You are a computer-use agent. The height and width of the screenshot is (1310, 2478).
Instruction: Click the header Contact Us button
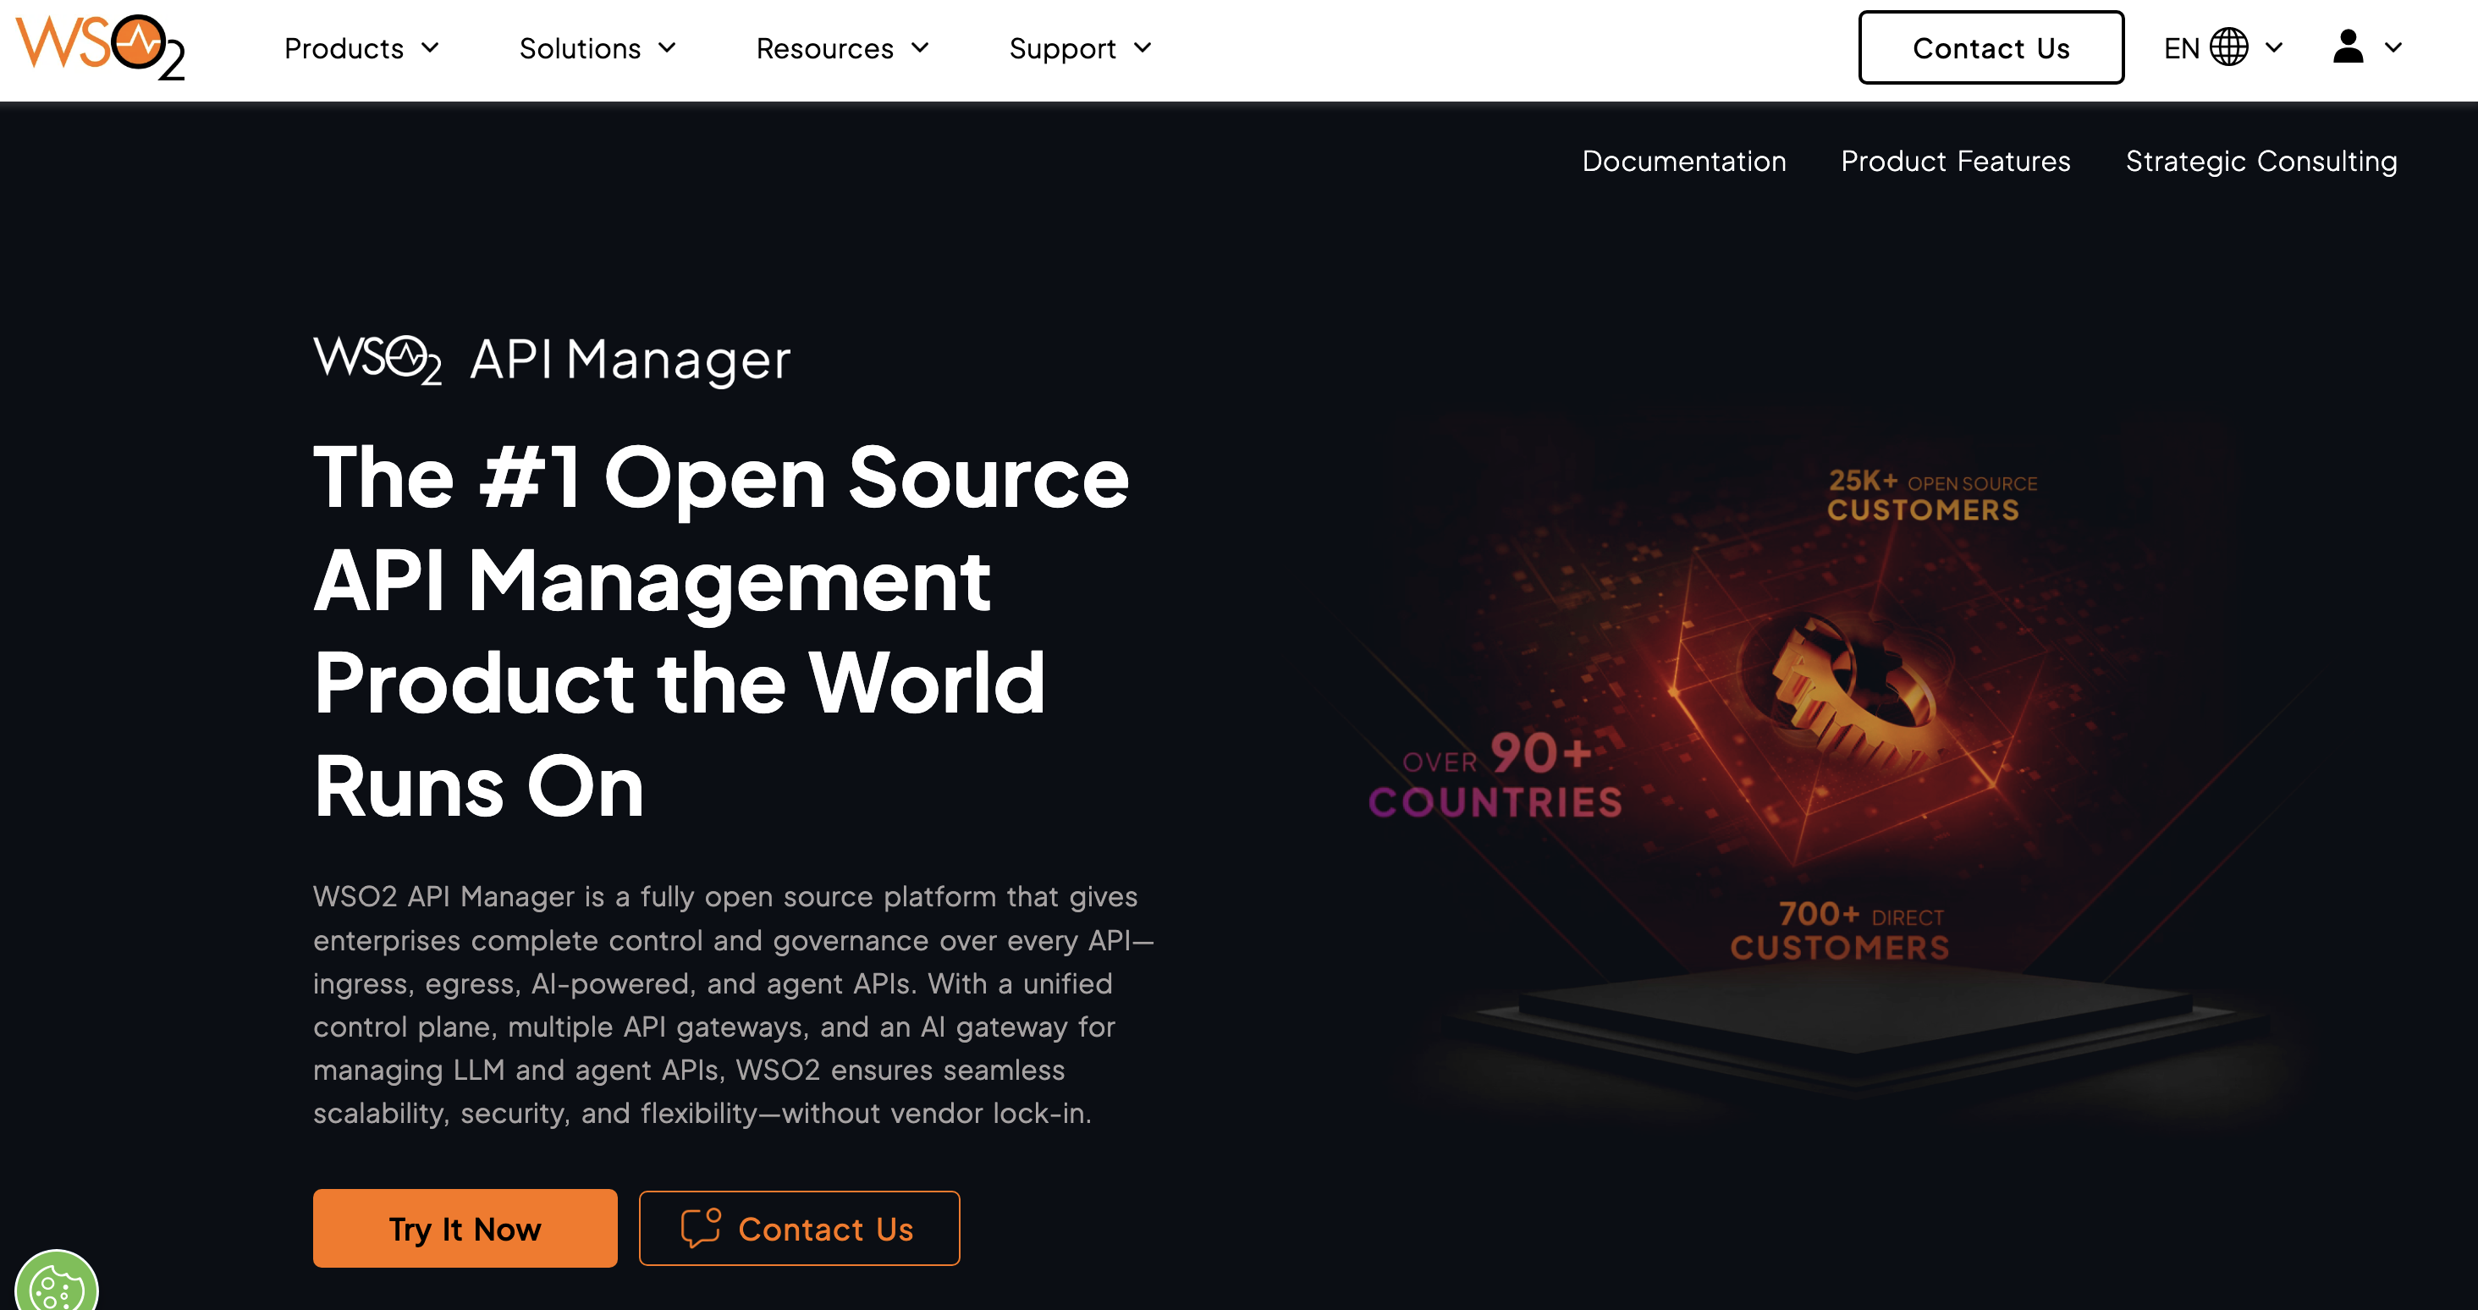point(1991,47)
